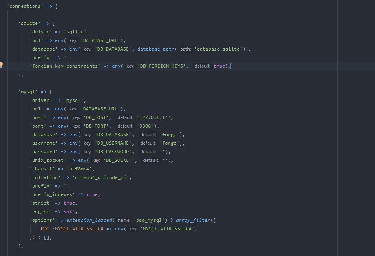This screenshot has width=375, height=256.
Task: Click the 'DB_SOCKET' string
Action: (119, 160)
